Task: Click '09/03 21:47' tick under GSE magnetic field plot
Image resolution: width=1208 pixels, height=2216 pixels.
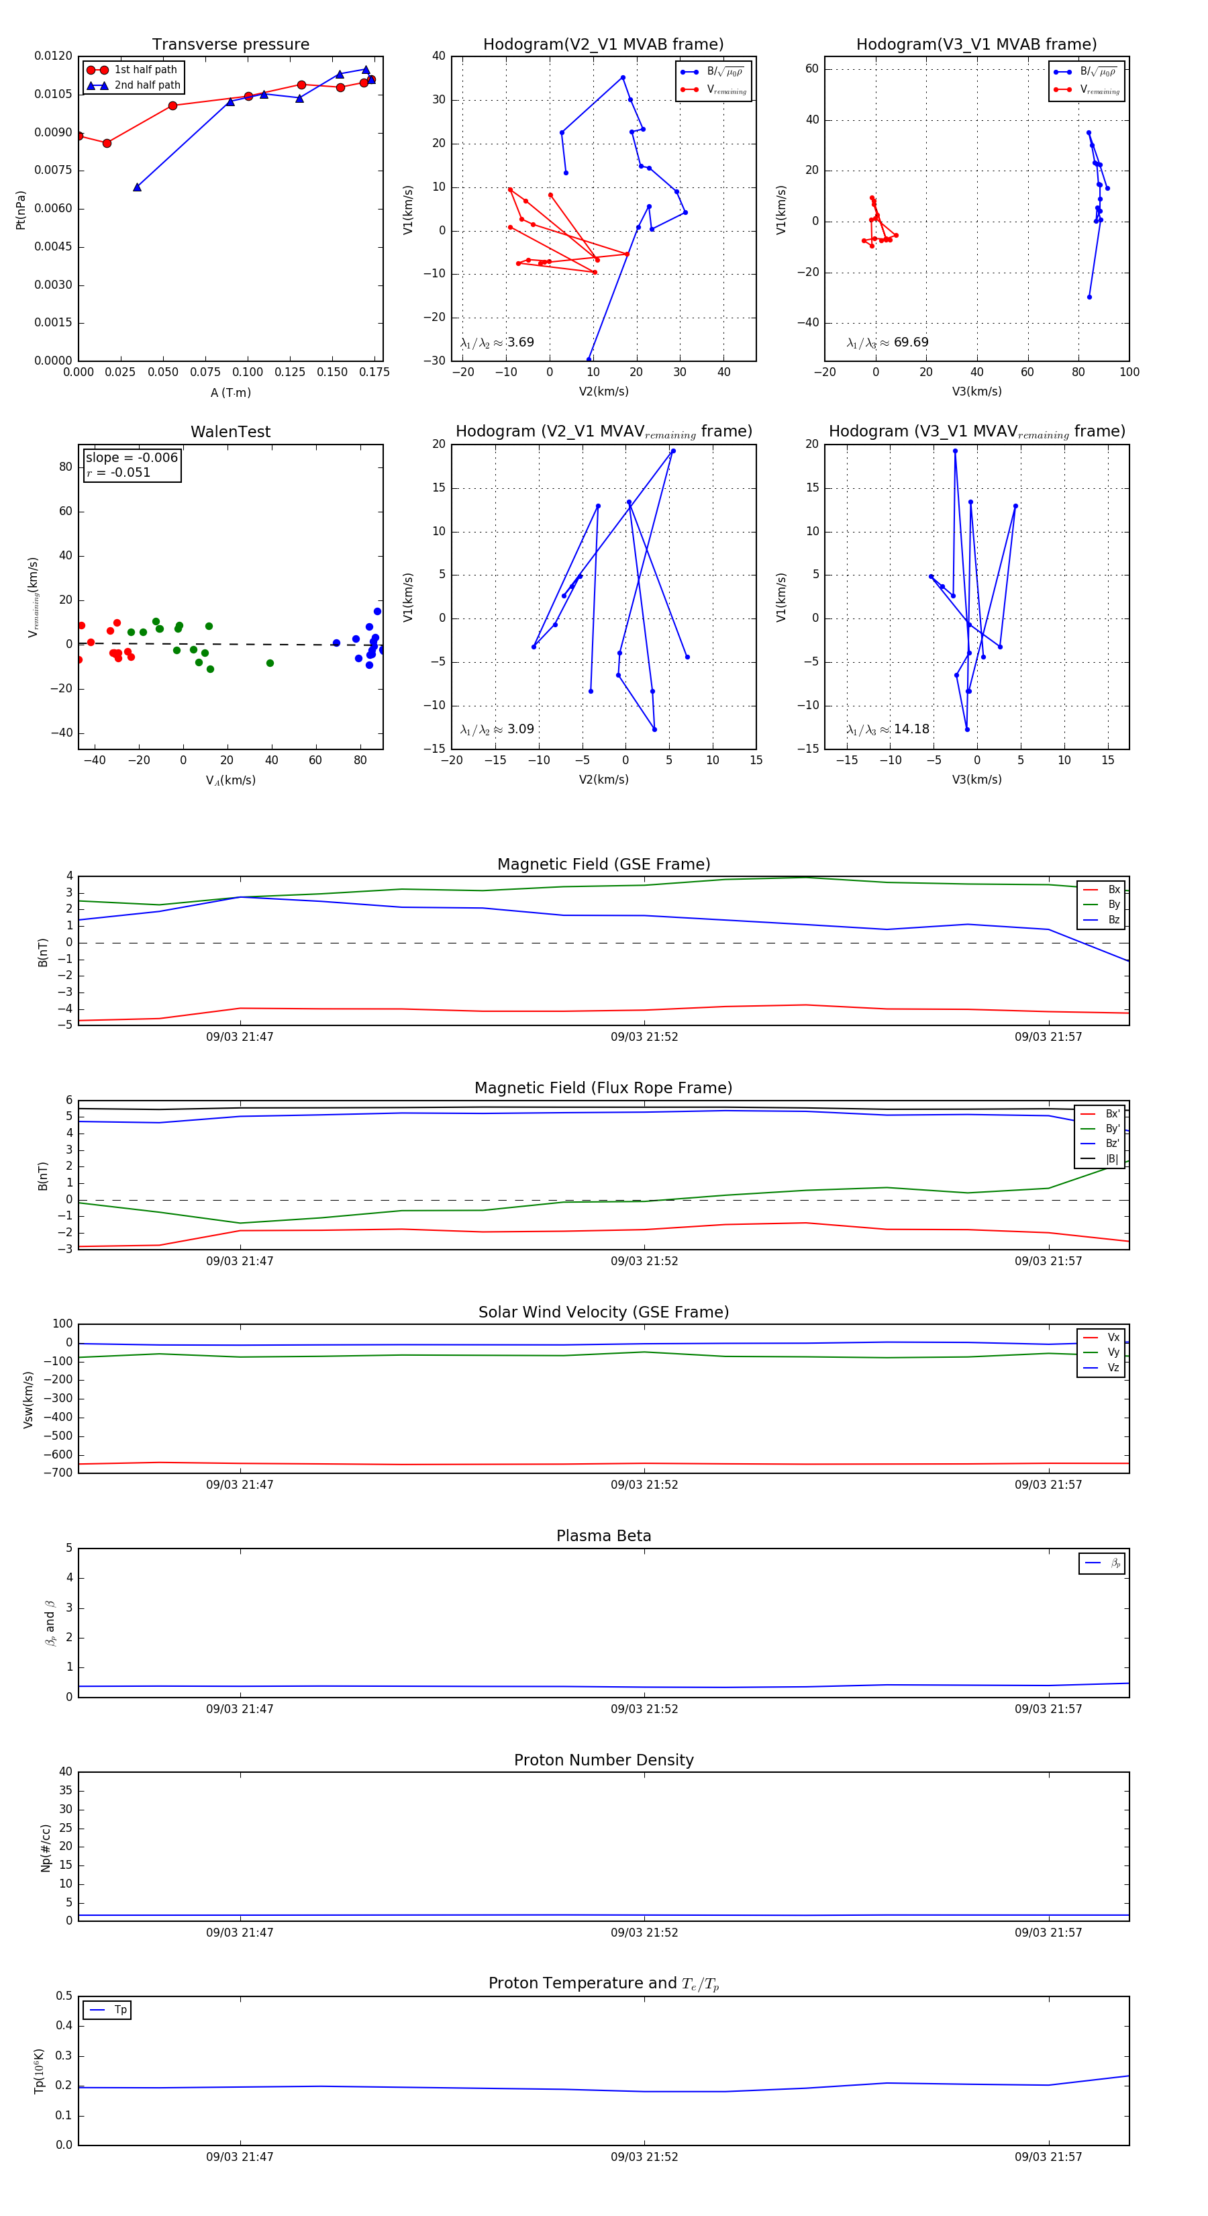Action: [240, 1037]
